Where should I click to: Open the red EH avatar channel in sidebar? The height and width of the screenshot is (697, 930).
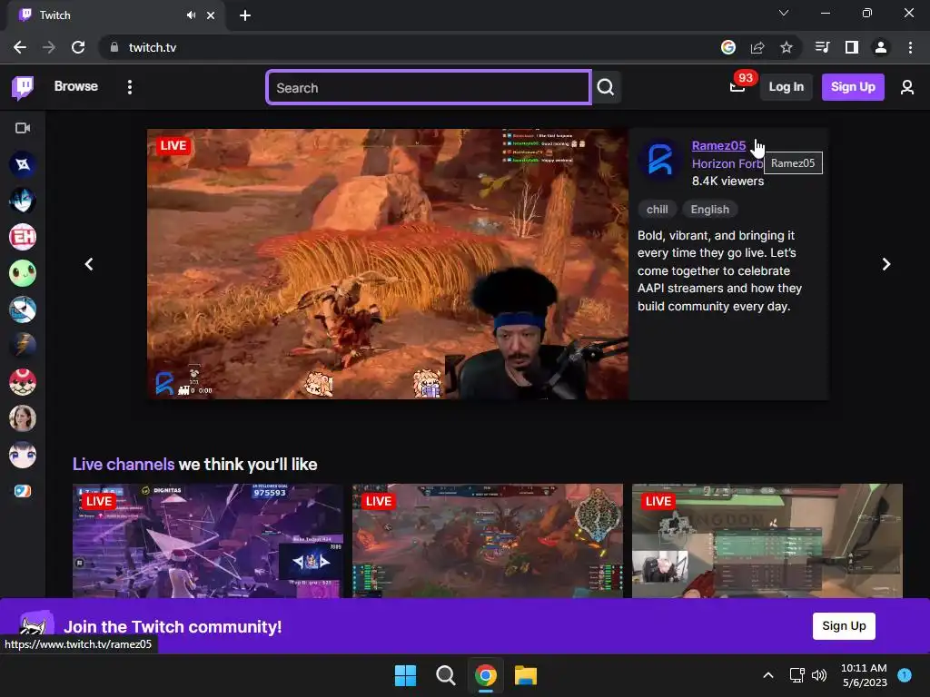click(23, 237)
